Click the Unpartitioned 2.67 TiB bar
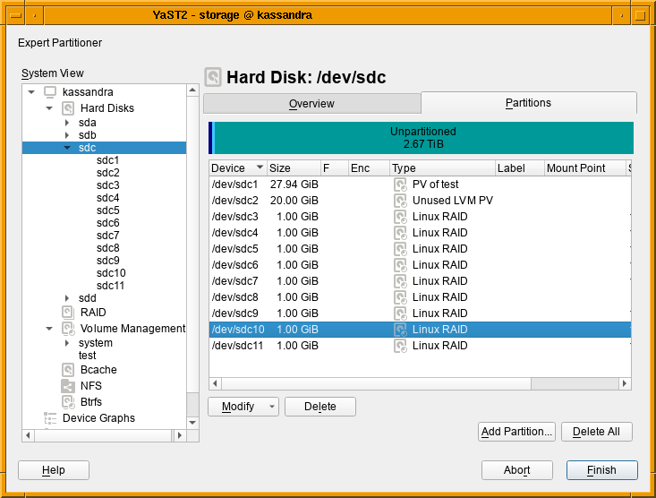This screenshot has height=498, width=656. (422, 138)
